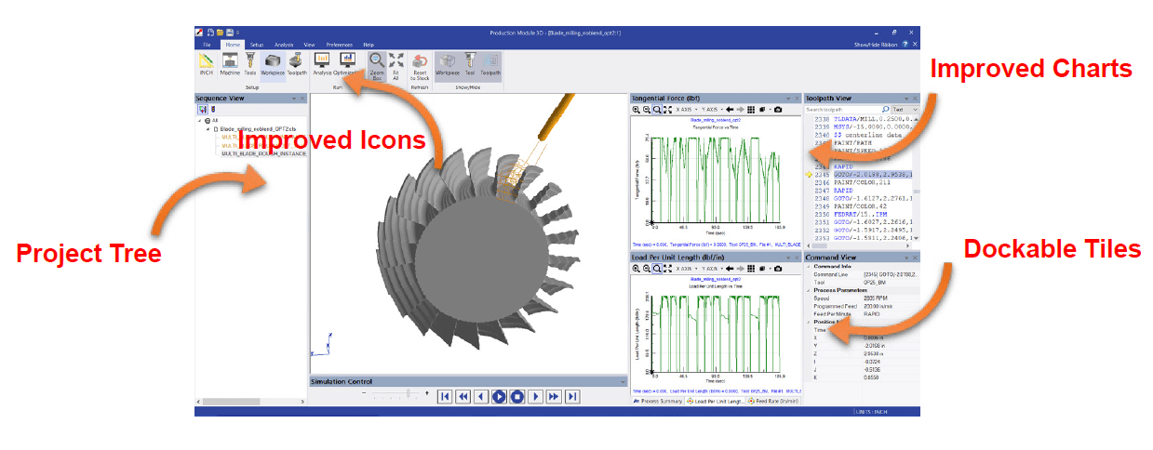Step the simulation forward one move

[536, 396]
